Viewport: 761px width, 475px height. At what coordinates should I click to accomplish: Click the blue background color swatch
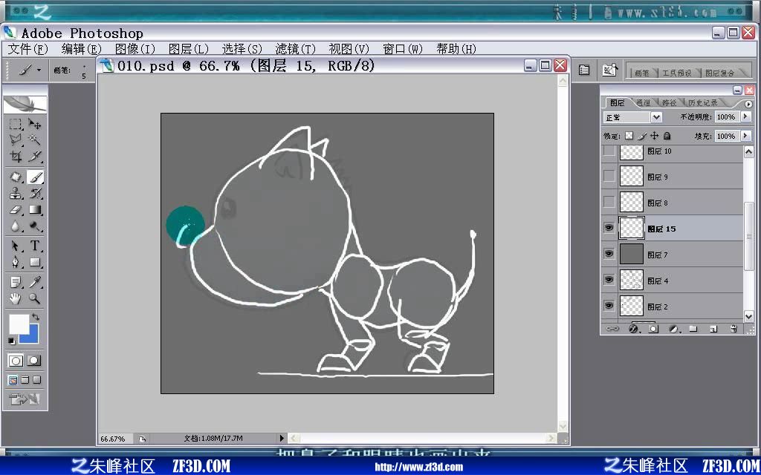(33, 335)
